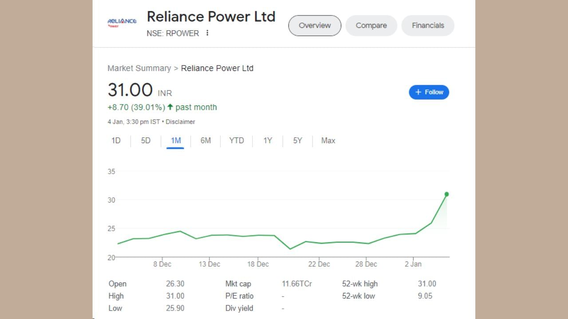Open the Financials tab
The image size is (568, 319).
428,26
